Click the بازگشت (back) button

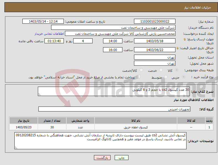(102, 158)
